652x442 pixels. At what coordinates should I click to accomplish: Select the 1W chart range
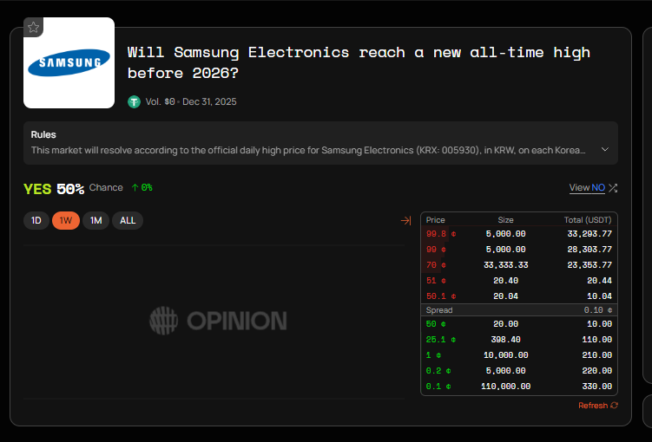coord(66,220)
